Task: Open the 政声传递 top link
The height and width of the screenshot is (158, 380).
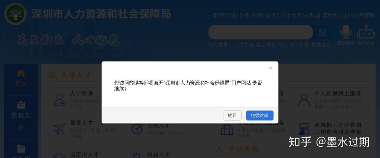Action: (x=225, y=15)
